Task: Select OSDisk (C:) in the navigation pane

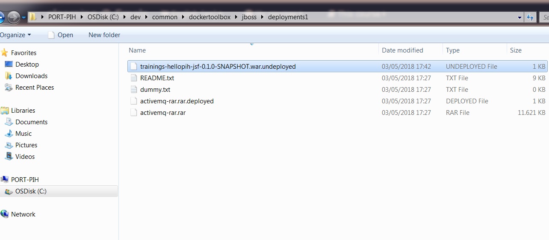Action: point(31,191)
